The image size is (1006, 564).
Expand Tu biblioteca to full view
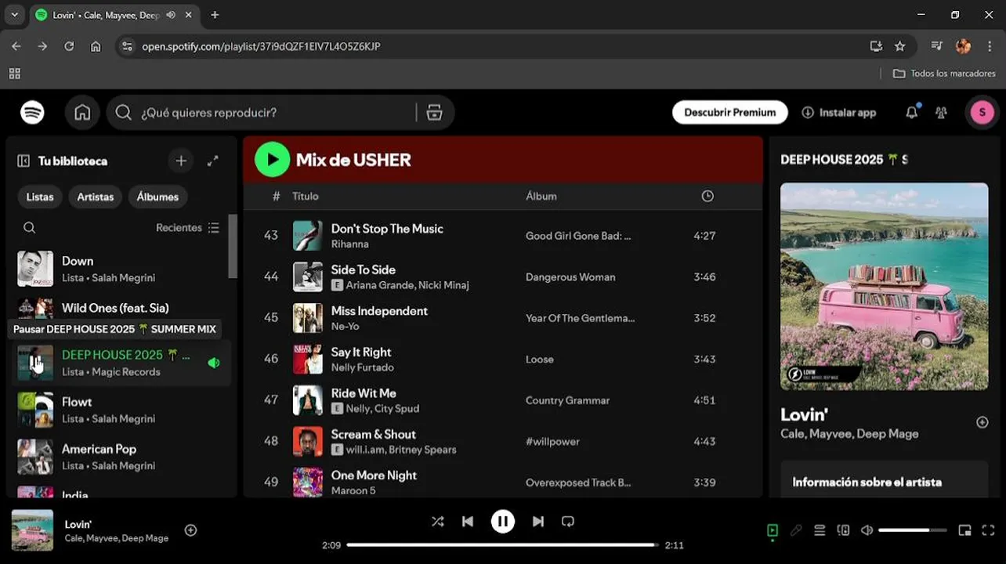212,161
